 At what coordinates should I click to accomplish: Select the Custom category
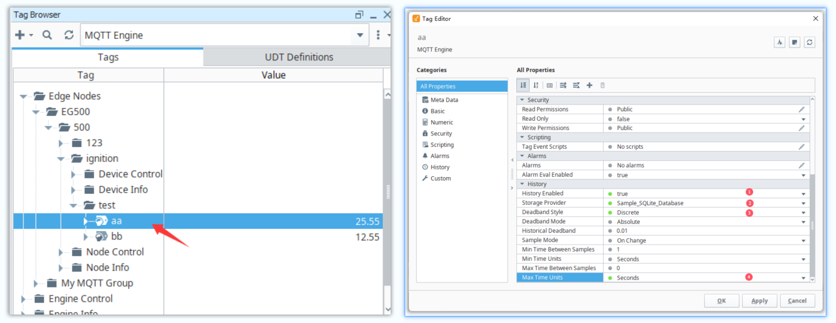pos(441,178)
